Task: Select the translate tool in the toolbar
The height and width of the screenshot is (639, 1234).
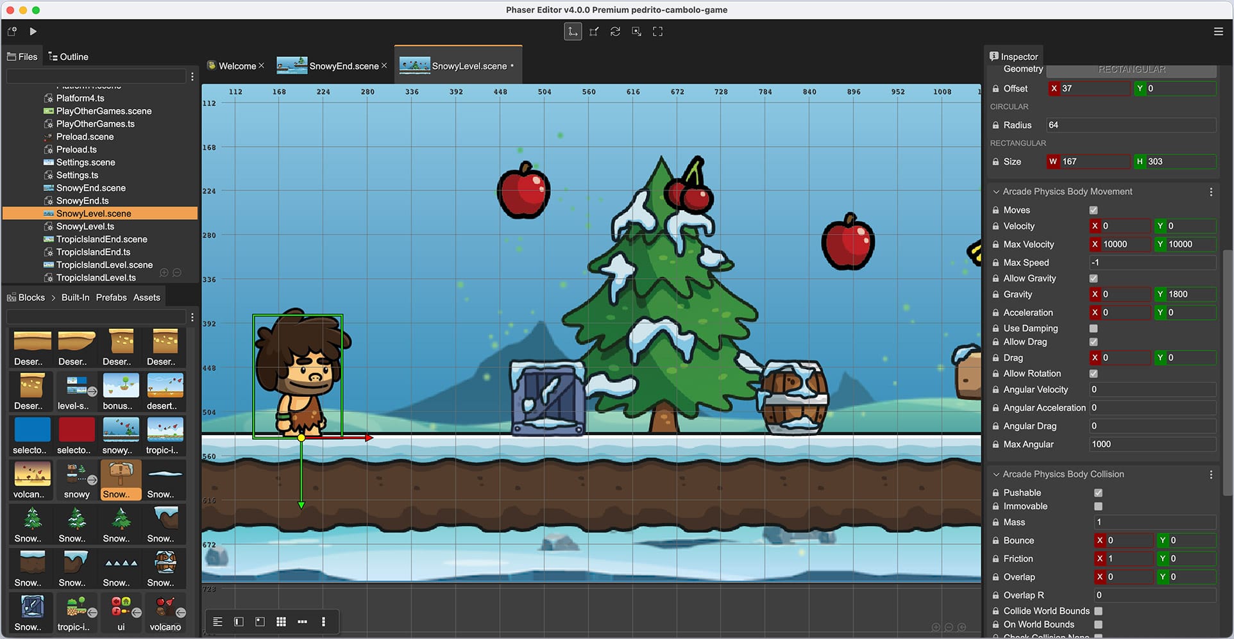Action: 573,31
